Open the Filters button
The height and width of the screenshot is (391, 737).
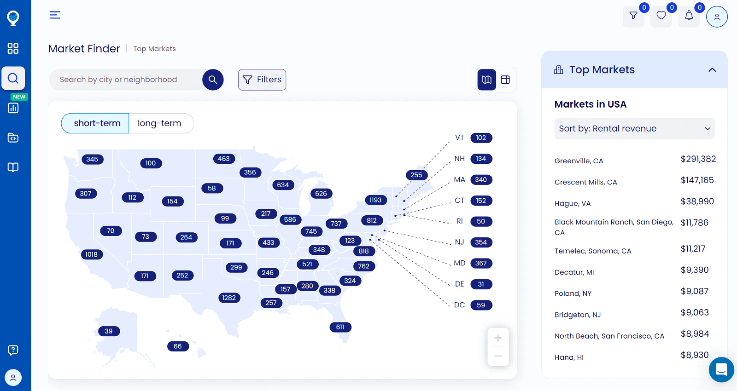[x=262, y=80]
